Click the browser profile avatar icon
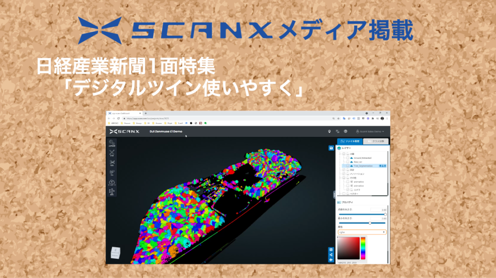 (382, 119)
